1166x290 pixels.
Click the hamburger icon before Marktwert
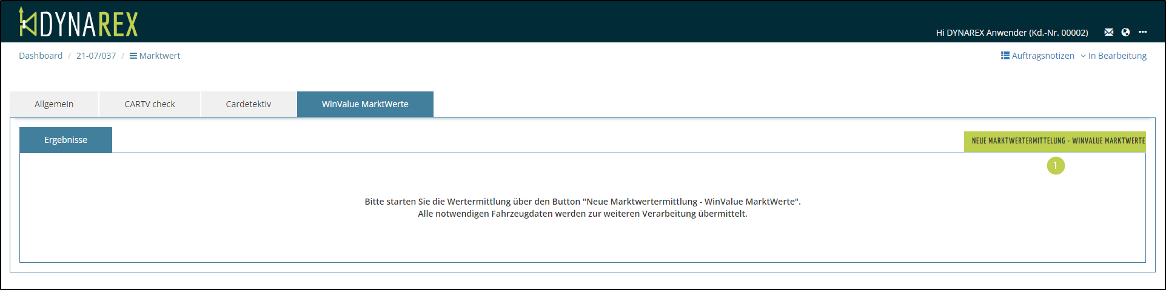click(133, 56)
